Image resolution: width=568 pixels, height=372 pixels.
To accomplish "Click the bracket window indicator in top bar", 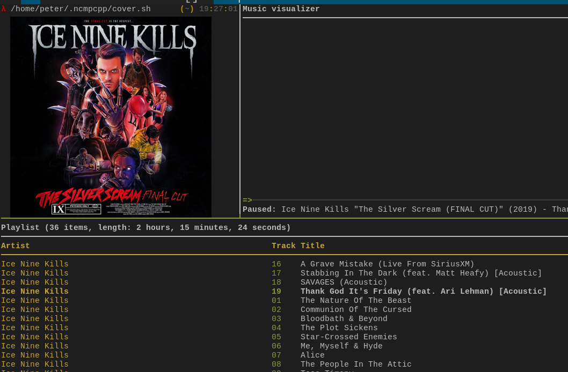I will (x=191, y=2).
